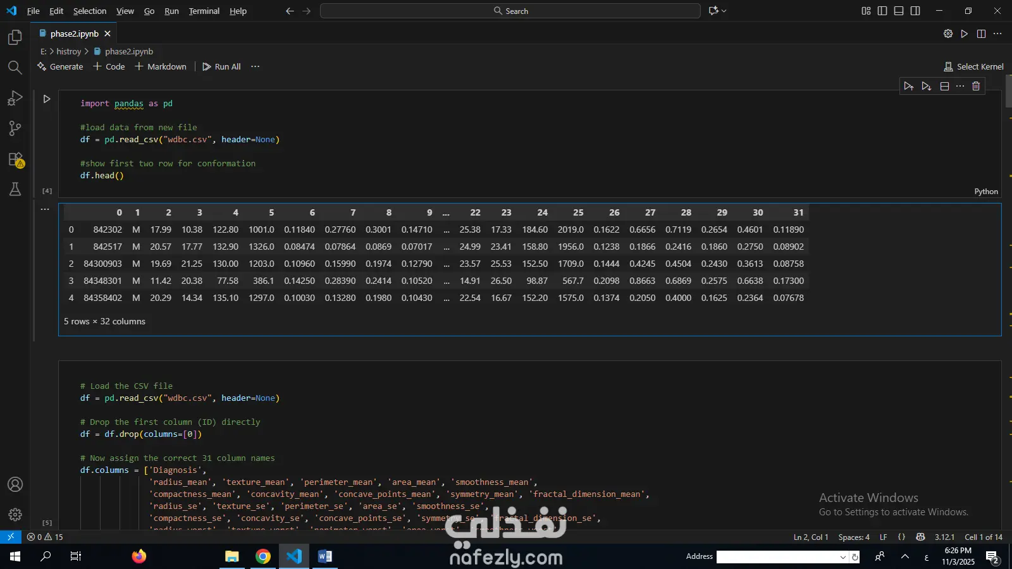Delete the cell with trash icon
This screenshot has height=569, width=1012.
pos(976,86)
